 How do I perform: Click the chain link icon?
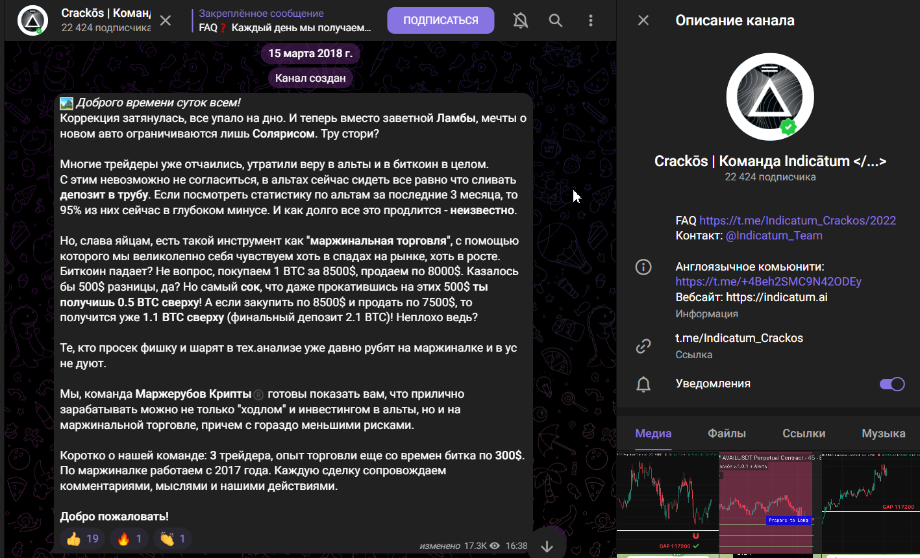(643, 346)
